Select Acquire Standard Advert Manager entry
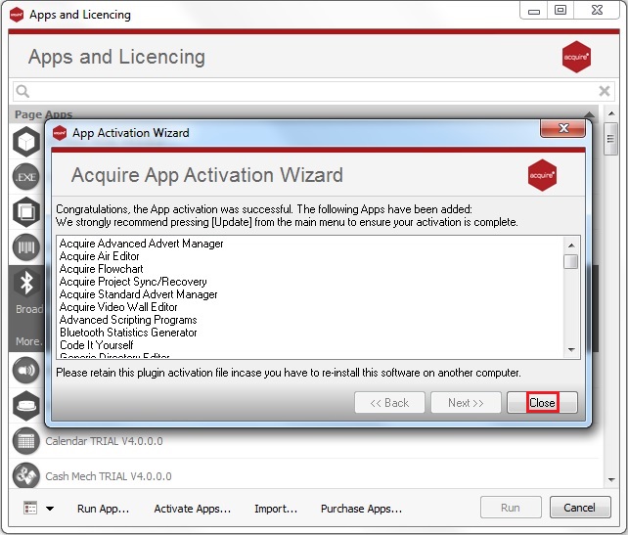The height and width of the screenshot is (535, 628). point(138,294)
